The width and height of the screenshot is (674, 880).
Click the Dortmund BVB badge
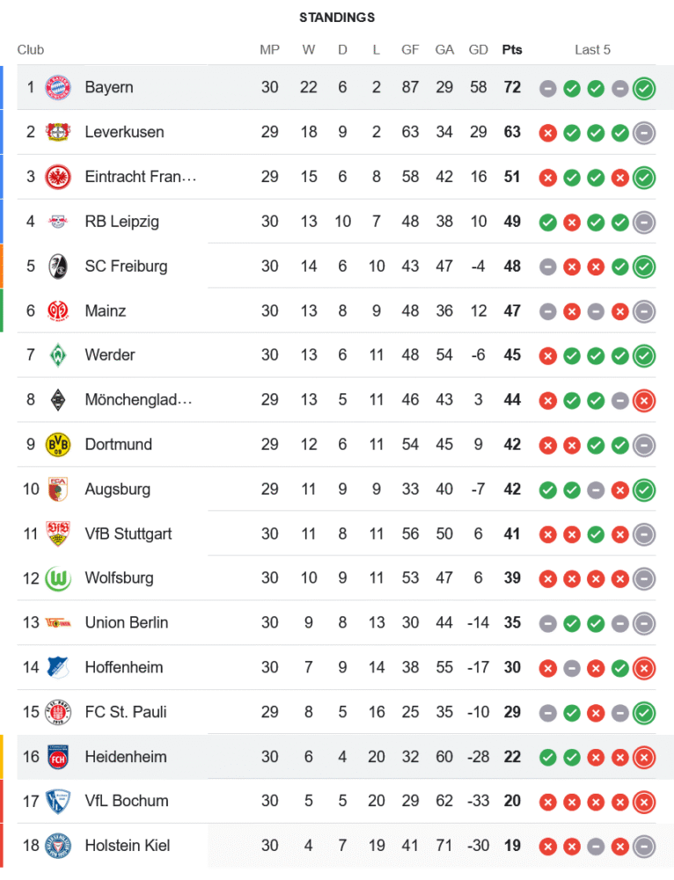click(57, 444)
